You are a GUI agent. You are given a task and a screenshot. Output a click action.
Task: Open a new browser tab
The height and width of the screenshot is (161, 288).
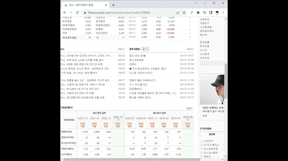pyautogui.click(x=113, y=5)
